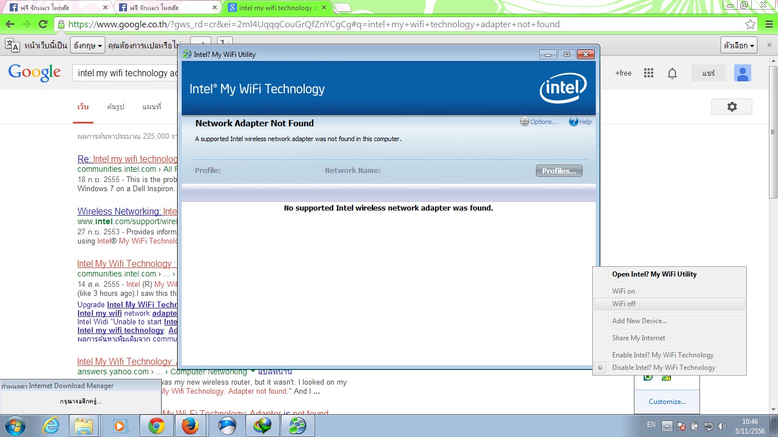Select 'Enable Intel? My WiFi Technology'
The image size is (778, 437).
click(669, 355)
